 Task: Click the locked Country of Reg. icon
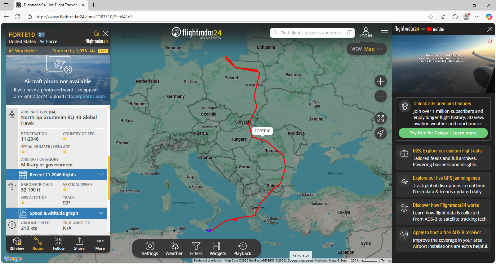pos(65,139)
